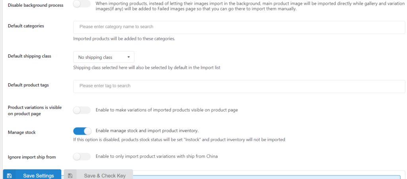Click the caret arrow in the shipping class selector
407x179 pixels.
[128, 57]
